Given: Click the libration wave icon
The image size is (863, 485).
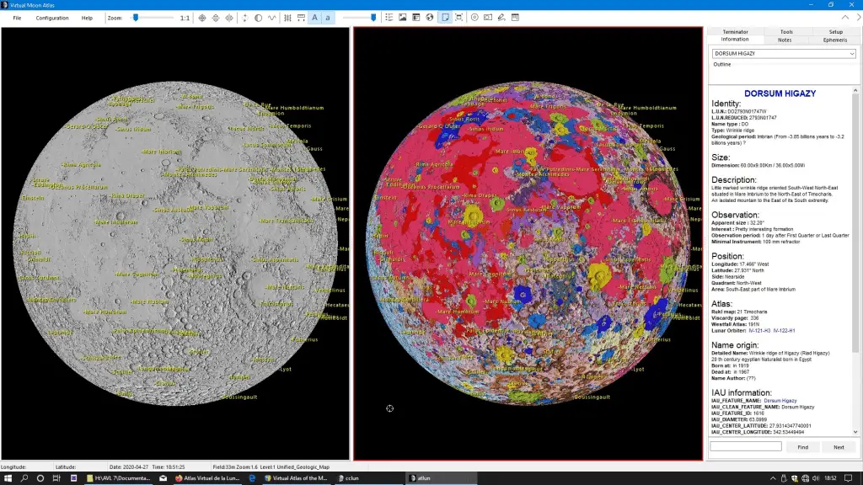Looking at the screenshot, I should 272,18.
